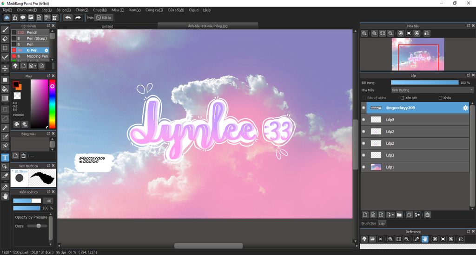
Task: Switch to Ảnh-bầu-trời-màu-hồng.jpg tab
Action: (x=208, y=26)
